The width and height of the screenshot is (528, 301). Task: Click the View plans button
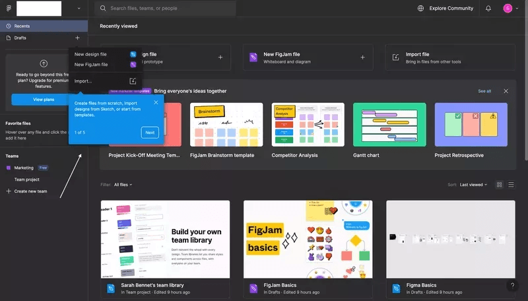tap(43, 100)
